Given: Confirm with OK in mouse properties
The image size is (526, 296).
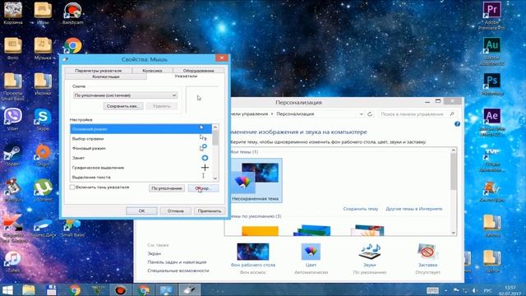Looking at the screenshot, I should (141, 211).
